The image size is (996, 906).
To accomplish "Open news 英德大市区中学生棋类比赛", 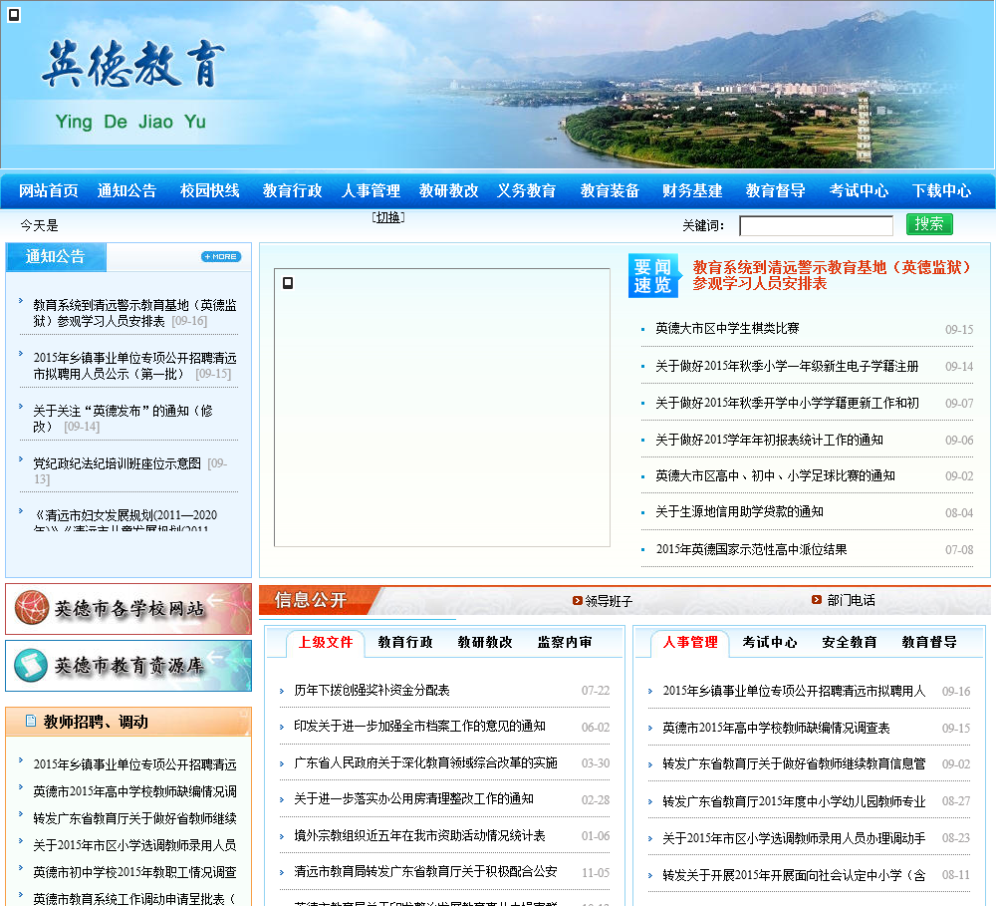I will point(727,328).
